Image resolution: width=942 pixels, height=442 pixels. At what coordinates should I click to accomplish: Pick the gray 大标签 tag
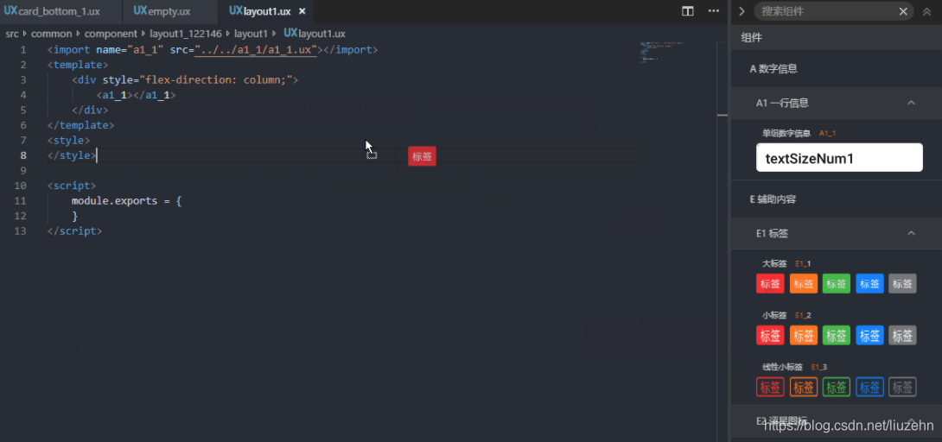[902, 284]
